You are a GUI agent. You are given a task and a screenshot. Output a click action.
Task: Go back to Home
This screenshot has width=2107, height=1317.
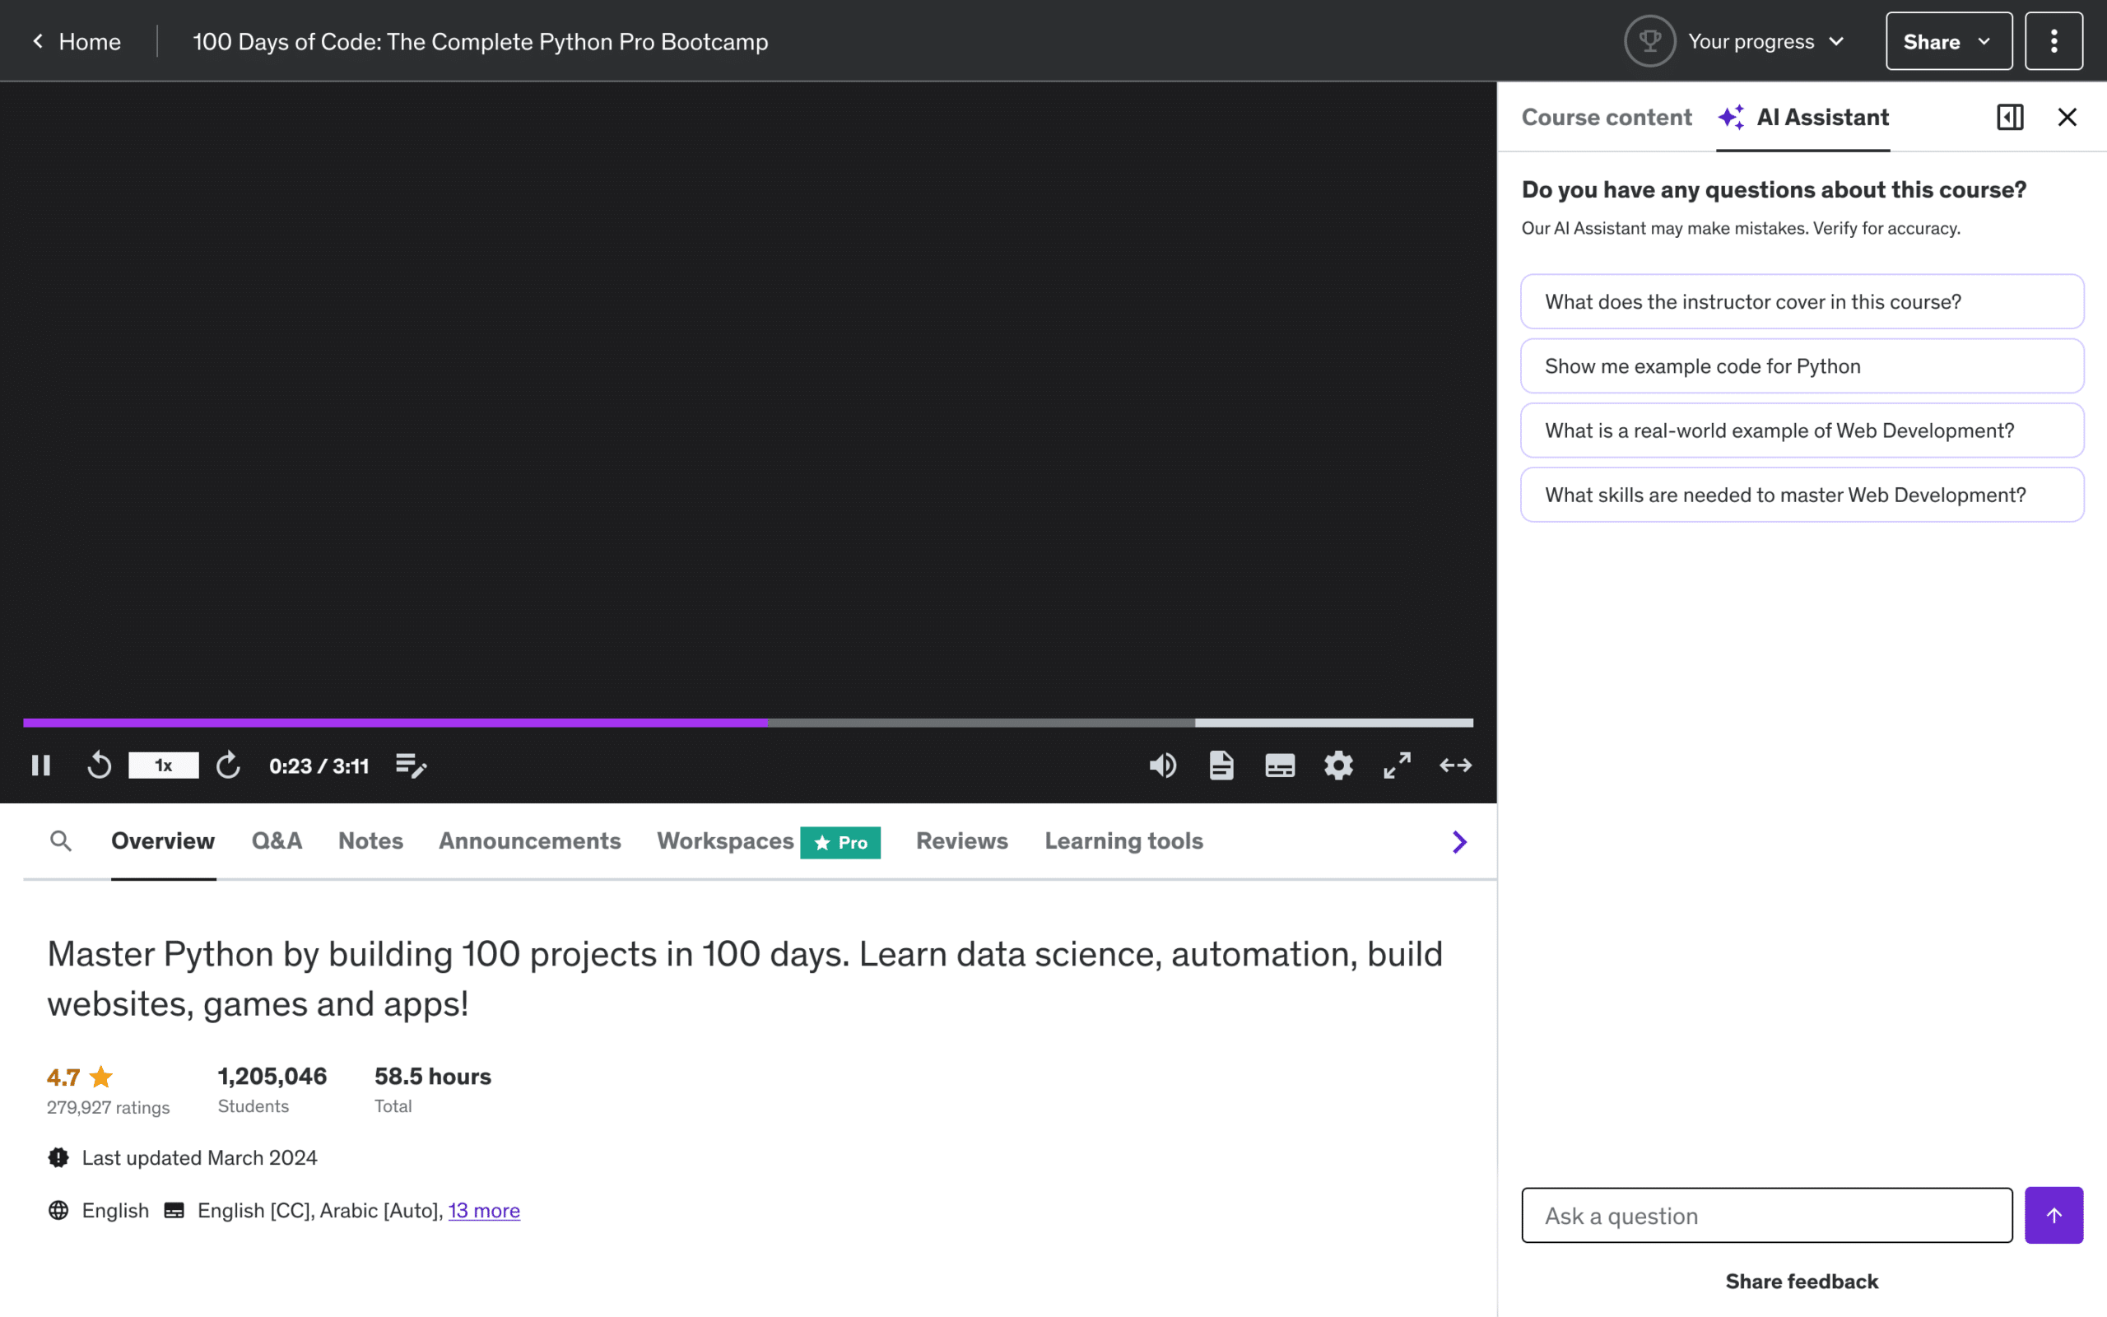(x=77, y=41)
